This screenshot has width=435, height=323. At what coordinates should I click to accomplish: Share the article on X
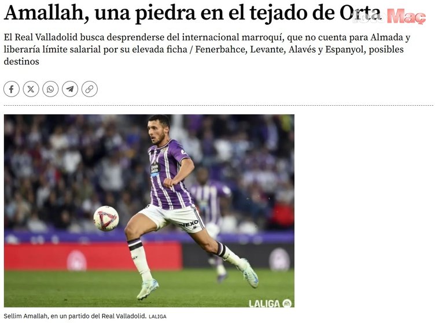point(31,89)
